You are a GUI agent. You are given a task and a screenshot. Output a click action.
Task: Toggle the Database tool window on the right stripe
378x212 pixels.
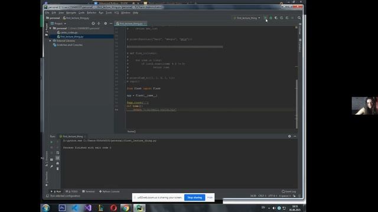300,45
